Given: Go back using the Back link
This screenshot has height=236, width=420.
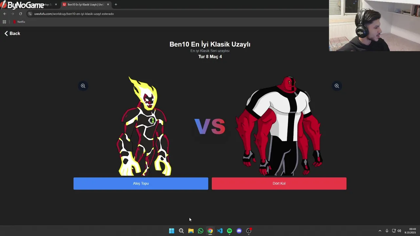Looking at the screenshot, I should 12,33.
